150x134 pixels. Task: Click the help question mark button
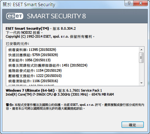click(129, 3)
